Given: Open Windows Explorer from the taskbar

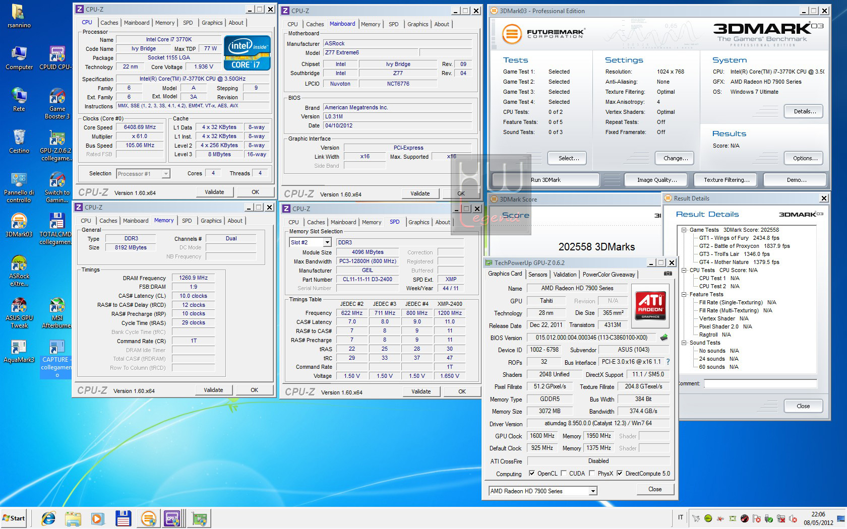Looking at the screenshot, I should (73, 518).
